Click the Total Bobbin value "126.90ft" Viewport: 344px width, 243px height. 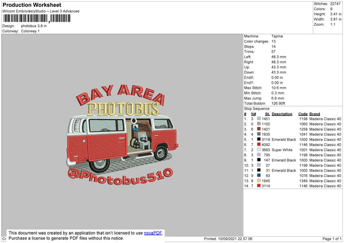coord(278,103)
